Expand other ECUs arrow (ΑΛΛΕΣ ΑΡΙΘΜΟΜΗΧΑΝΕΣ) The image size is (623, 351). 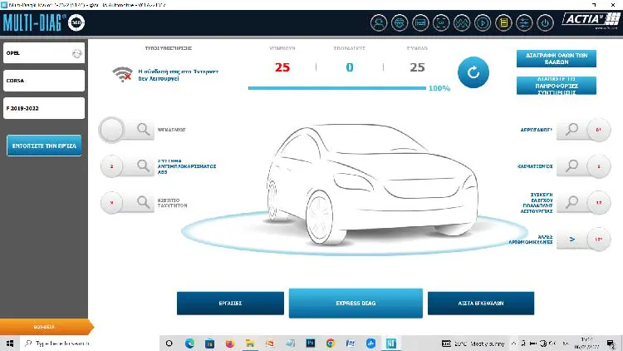(571, 240)
